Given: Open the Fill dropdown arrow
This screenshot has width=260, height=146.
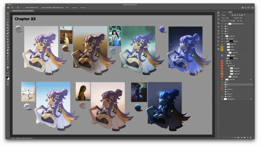Looking at the screenshot, I should pos(244,21).
